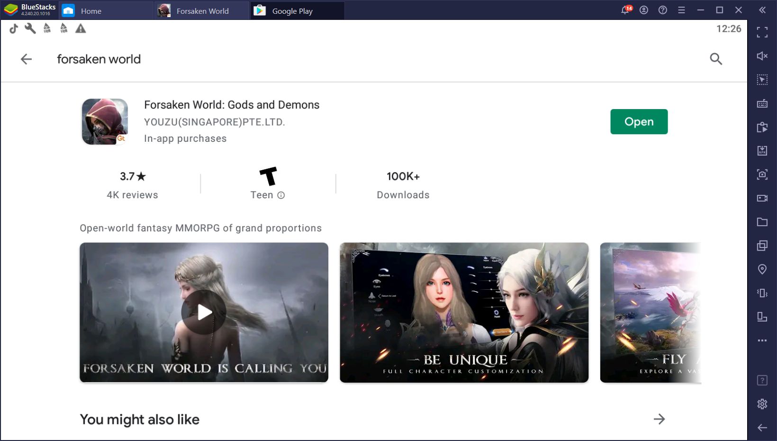Image resolution: width=777 pixels, height=441 pixels.
Task: Unmute the volume in the sidebar
Action: (762, 56)
